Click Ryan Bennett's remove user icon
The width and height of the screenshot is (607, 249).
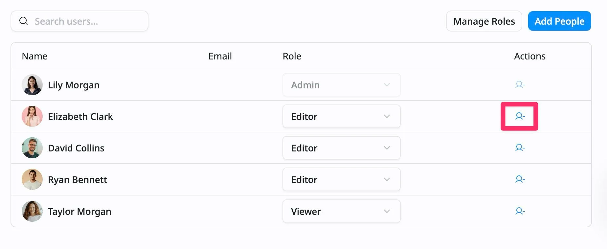click(x=520, y=179)
